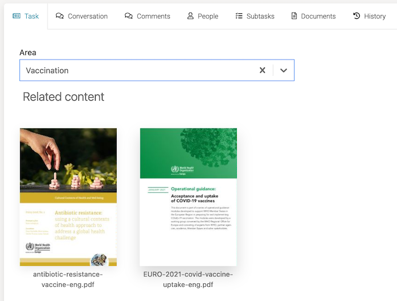Click the Task tab card icon
This screenshot has height=301, width=397.
coord(17,16)
